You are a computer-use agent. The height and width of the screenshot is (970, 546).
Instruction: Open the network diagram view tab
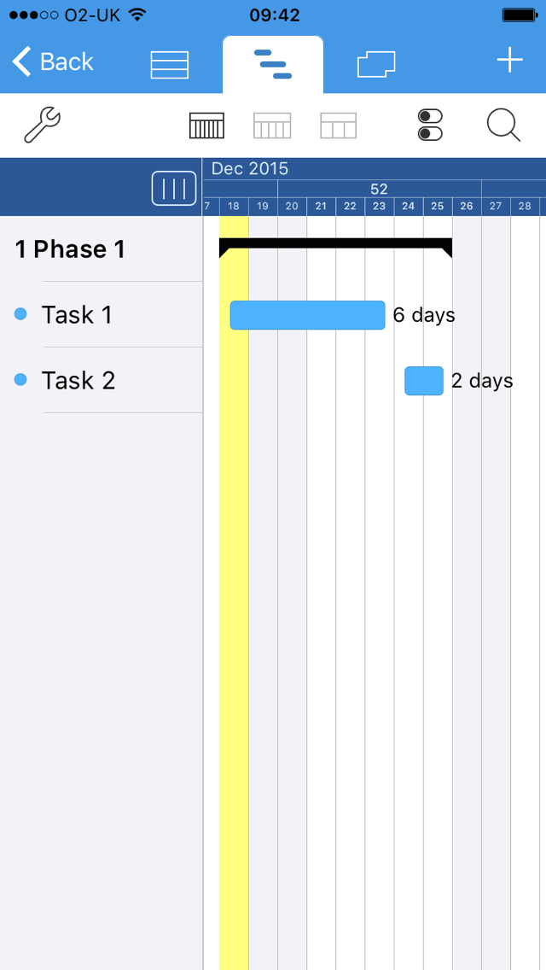click(376, 65)
